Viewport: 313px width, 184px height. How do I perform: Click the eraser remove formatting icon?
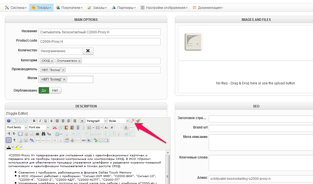[132, 121]
